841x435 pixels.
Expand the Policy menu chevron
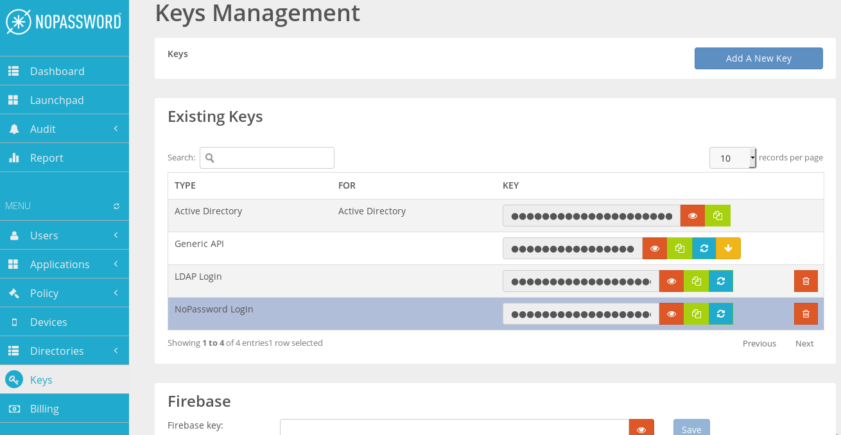point(116,293)
